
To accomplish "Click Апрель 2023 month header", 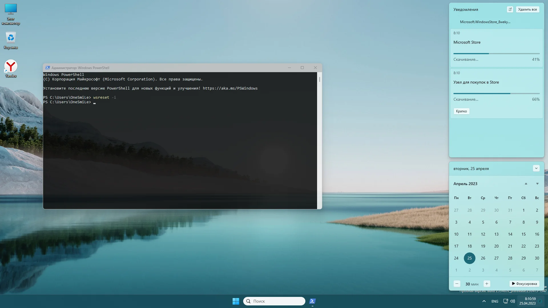I will tap(465, 184).
